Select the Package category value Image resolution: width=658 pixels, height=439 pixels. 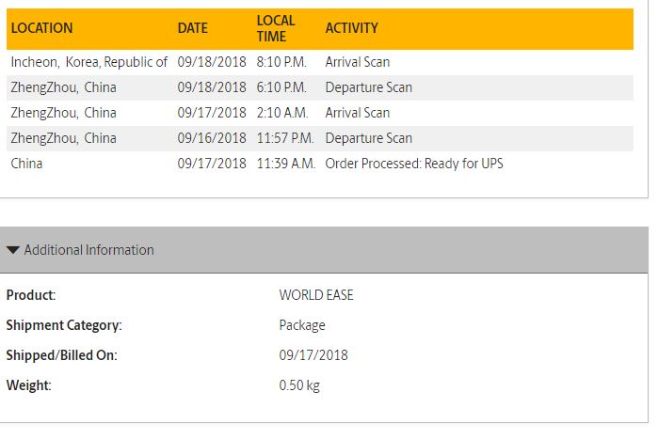302,325
